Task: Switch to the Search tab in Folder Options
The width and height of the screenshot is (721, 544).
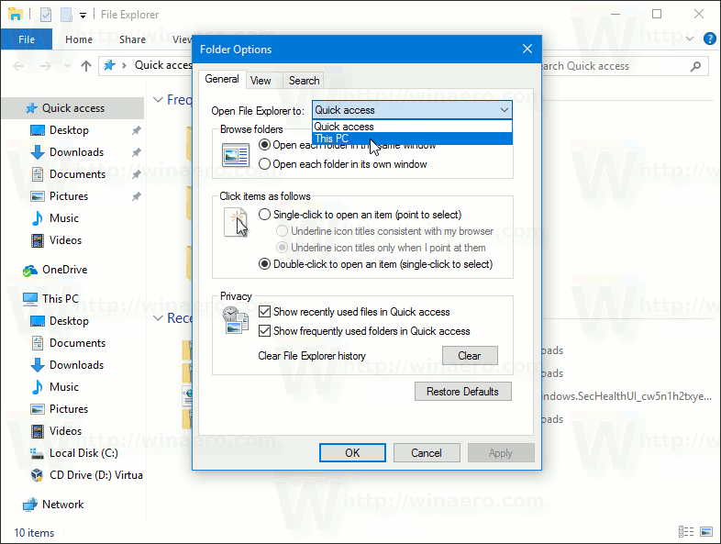Action: [x=304, y=81]
